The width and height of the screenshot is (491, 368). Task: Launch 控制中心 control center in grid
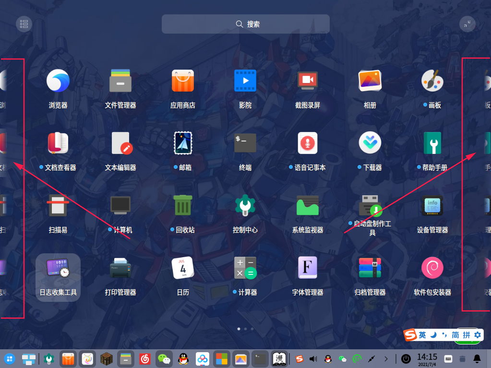245,205
